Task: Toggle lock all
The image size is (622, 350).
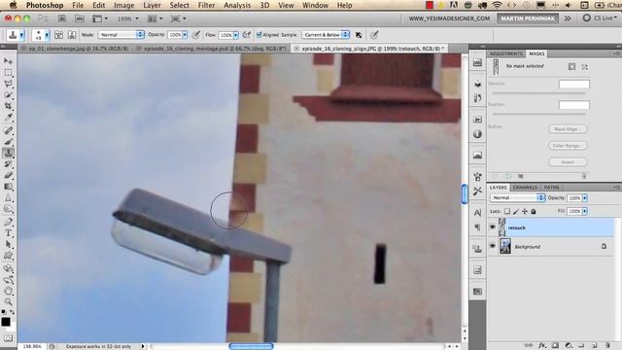Action: click(x=534, y=212)
